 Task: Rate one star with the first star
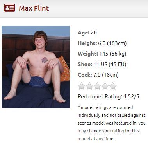tap(82, 86)
